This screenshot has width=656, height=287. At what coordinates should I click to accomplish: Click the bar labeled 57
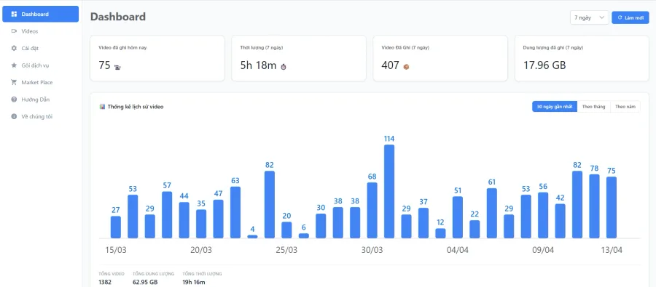coord(167,215)
